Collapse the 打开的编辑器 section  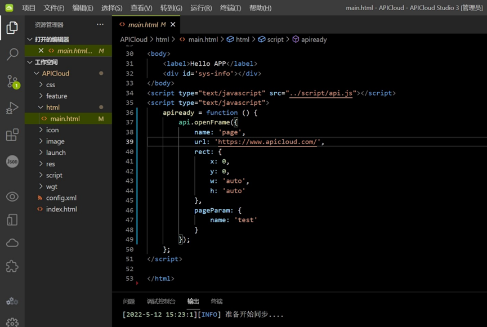(30, 39)
